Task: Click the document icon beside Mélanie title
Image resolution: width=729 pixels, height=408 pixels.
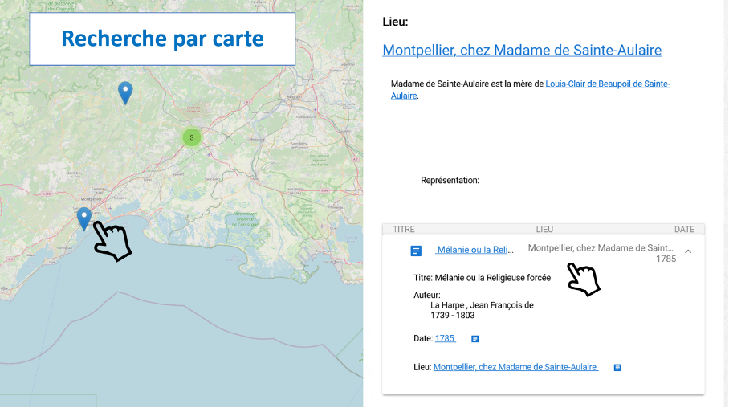Action: tap(416, 251)
